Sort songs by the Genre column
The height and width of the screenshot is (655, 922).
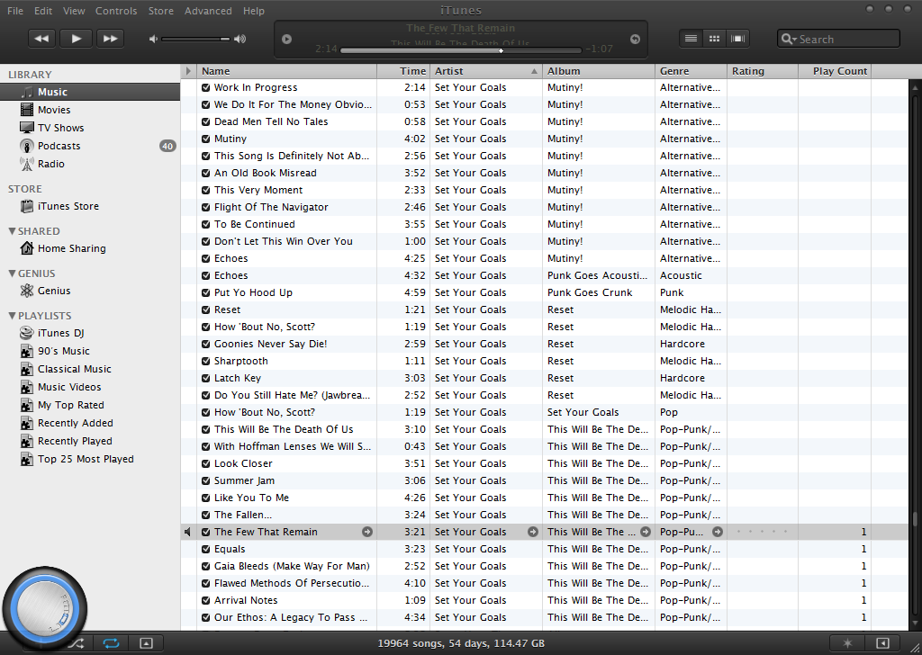click(x=691, y=71)
